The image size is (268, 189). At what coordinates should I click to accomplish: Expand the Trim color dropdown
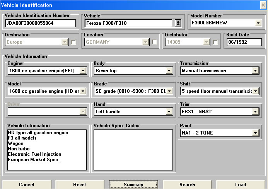point(255,112)
